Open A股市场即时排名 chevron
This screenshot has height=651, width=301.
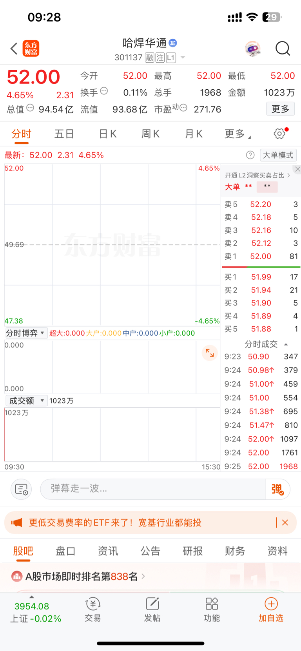click(143, 576)
